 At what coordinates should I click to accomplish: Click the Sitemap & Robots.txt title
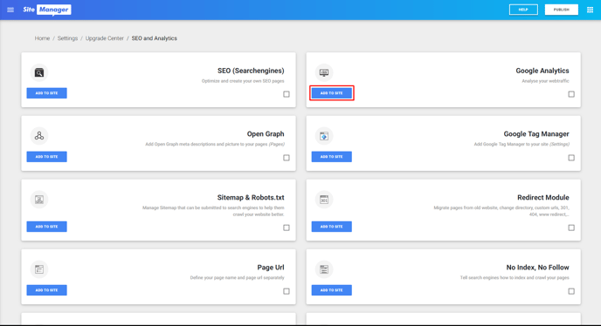coord(251,198)
